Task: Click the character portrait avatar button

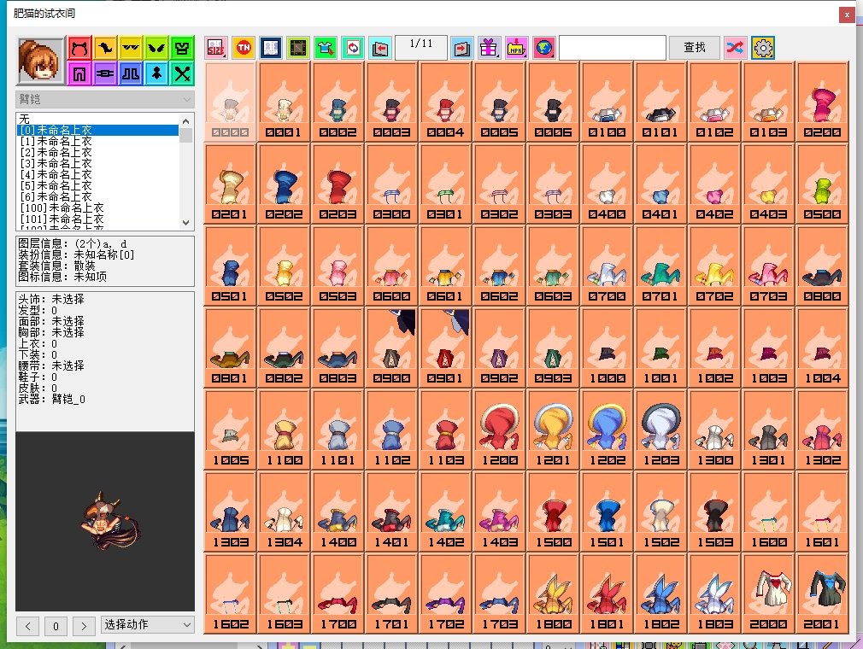Action: 40,61
